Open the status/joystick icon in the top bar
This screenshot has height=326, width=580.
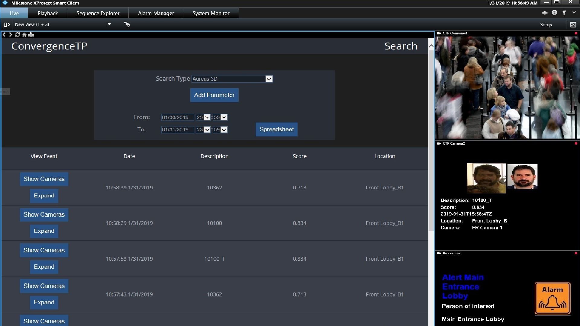[x=544, y=13]
